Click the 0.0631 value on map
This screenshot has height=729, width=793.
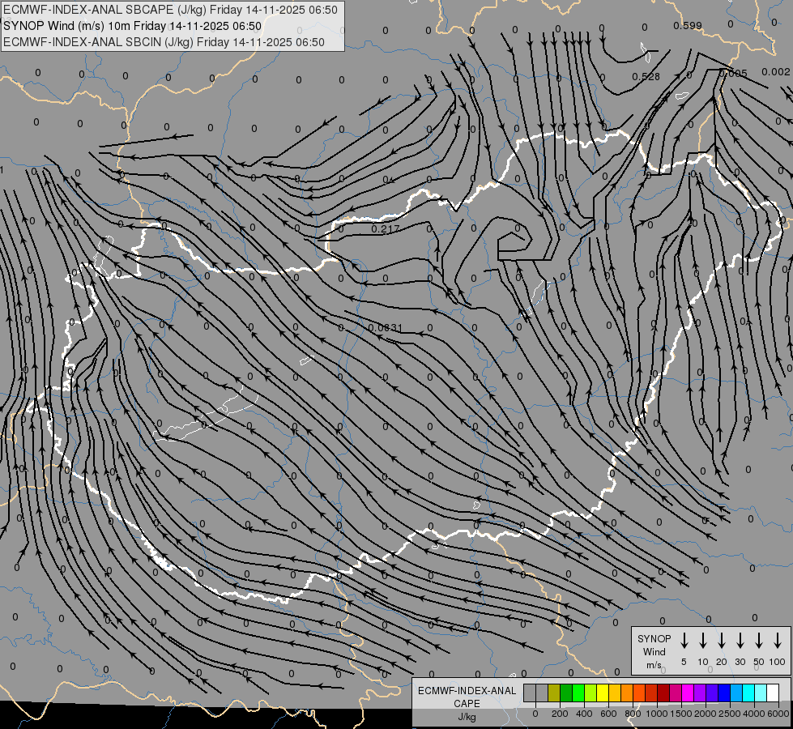click(x=386, y=328)
